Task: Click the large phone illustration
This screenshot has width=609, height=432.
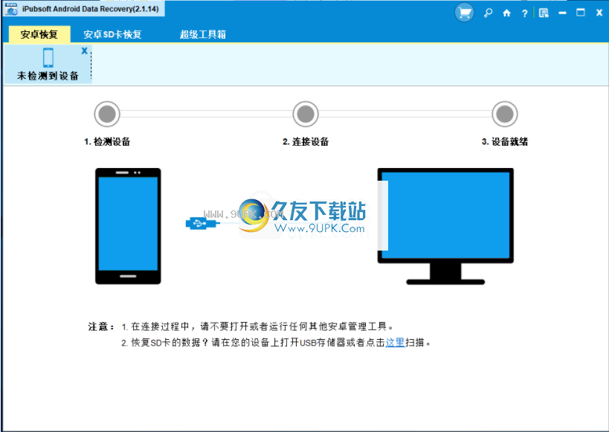Action: click(x=128, y=226)
